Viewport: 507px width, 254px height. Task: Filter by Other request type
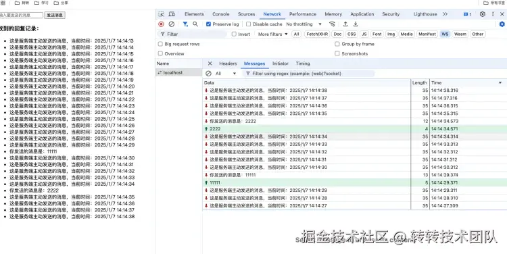point(477,34)
